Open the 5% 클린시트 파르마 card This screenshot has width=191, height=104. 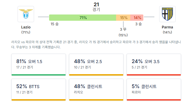[x=154, y=90]
